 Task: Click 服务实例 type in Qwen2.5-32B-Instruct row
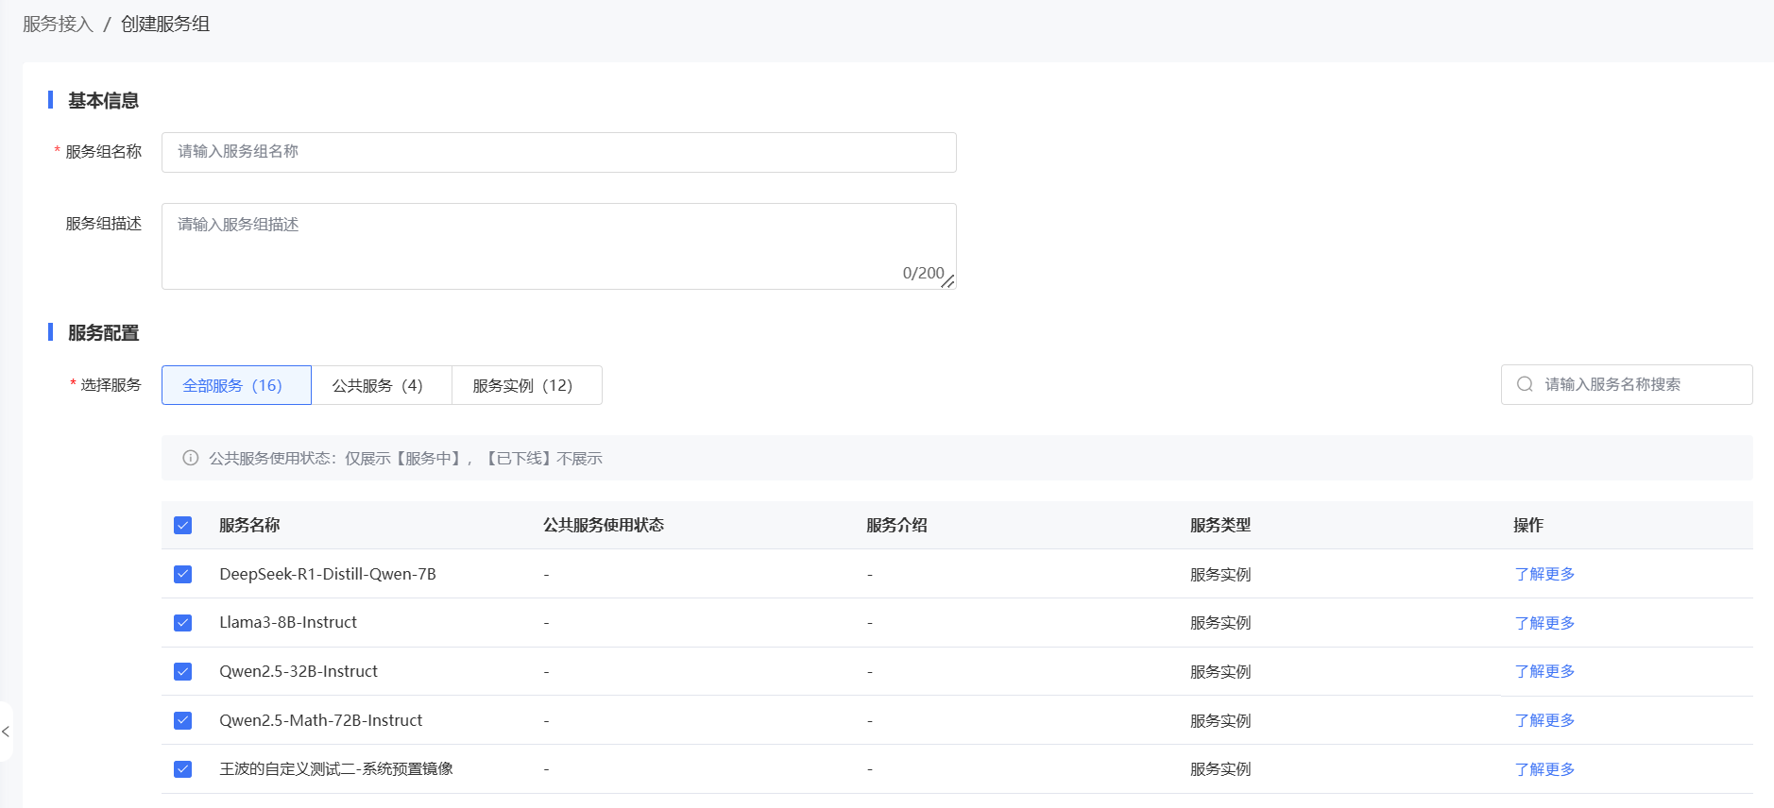tap(1220, 672)
